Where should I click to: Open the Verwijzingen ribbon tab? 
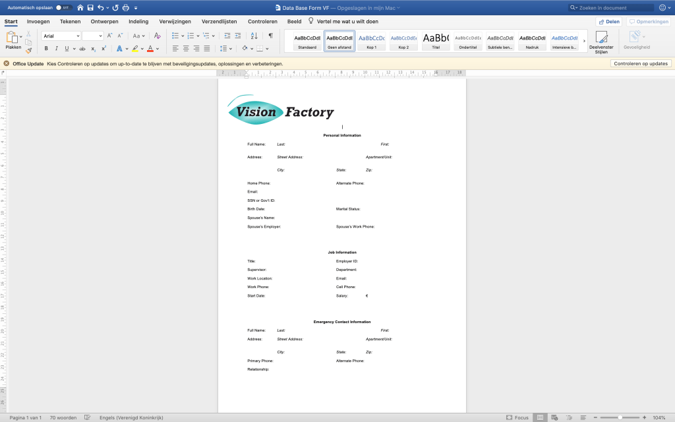tap(175, 21)
